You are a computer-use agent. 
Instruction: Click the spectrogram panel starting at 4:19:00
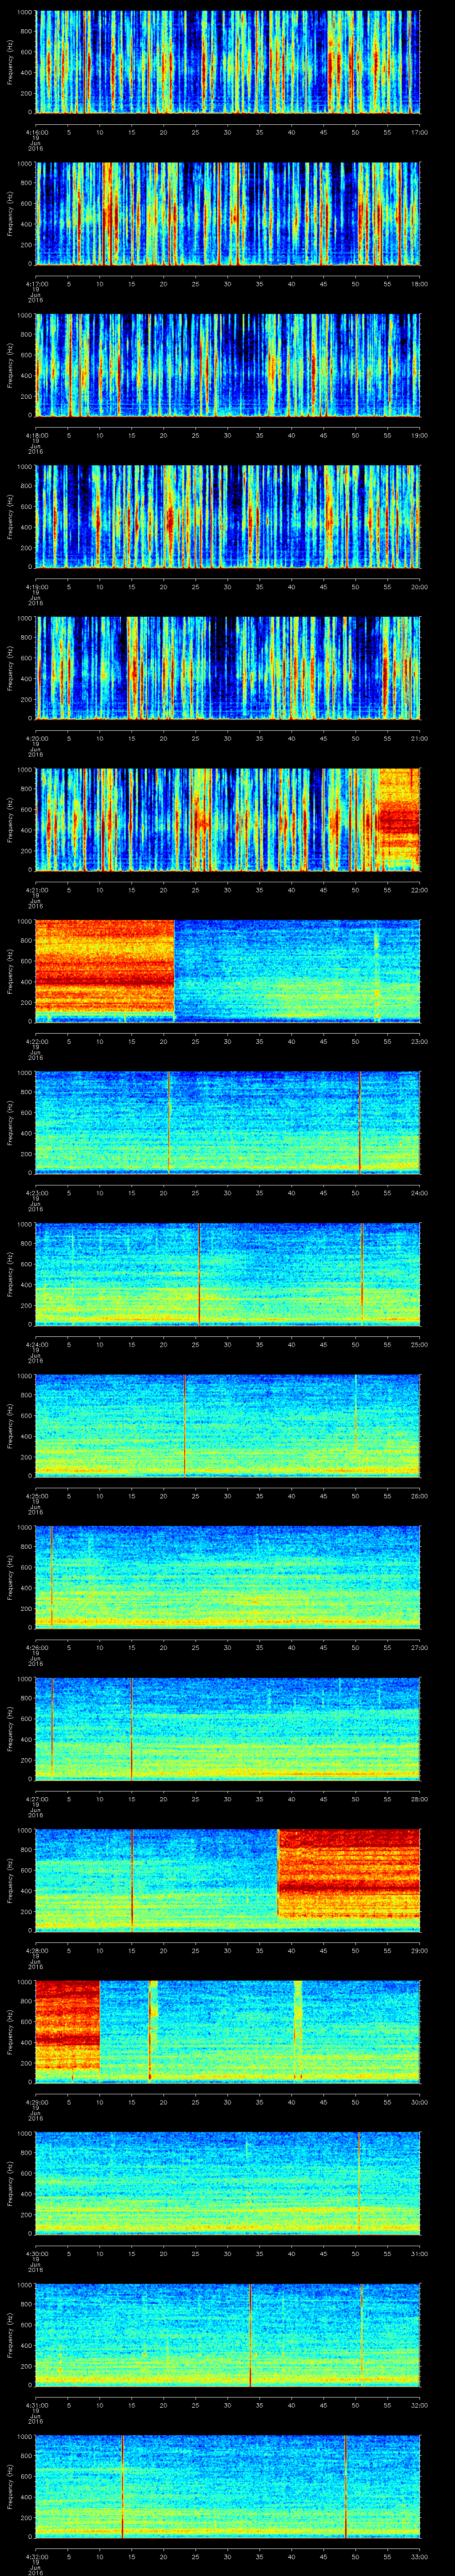point(228,516)
